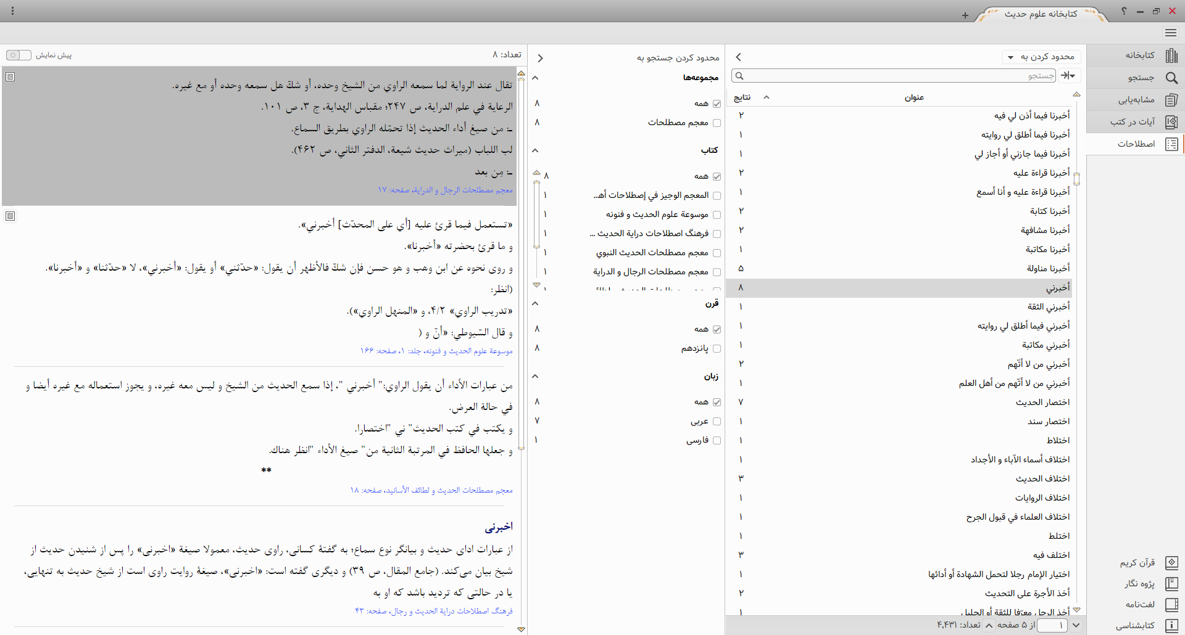Viewport: 1185px width, 635px height.
Task: Open the لغتنامه dictionary icon
Action: click(1171, 604)
